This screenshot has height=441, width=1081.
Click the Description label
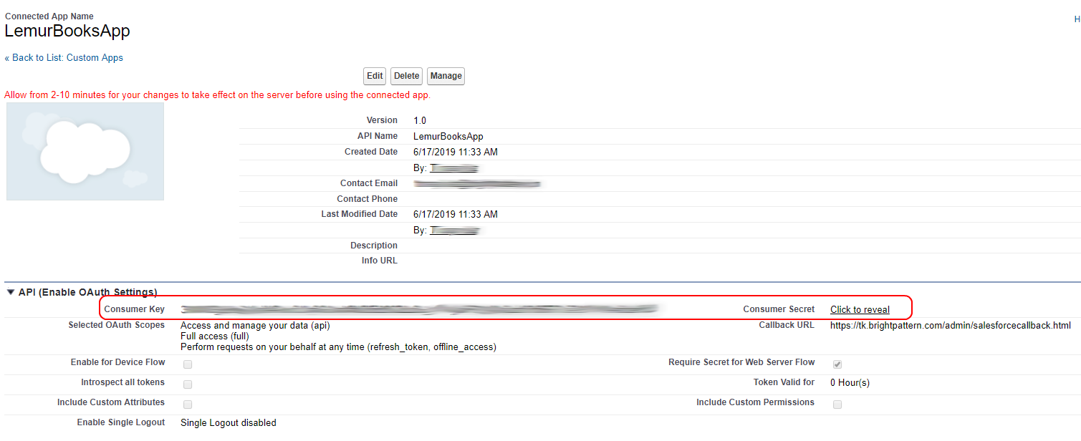tap(374, 246)
